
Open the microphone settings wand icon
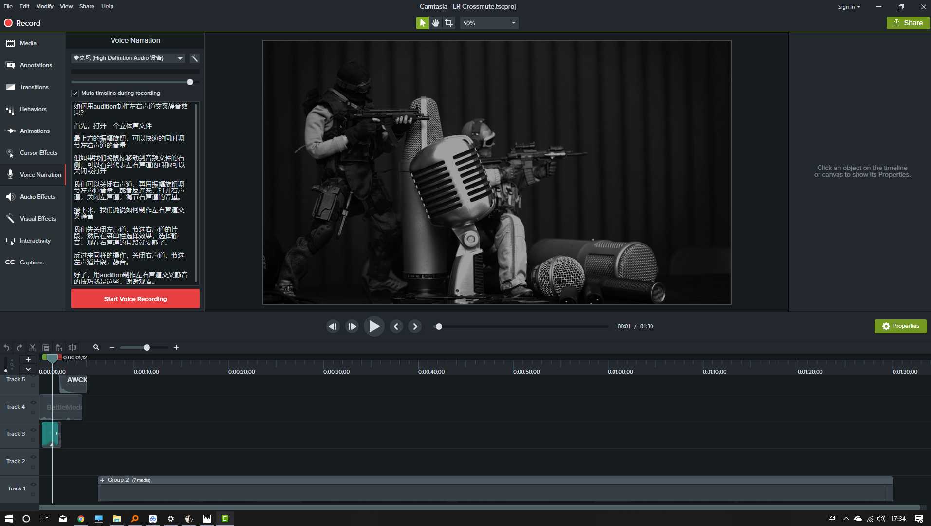click(194, 58)
